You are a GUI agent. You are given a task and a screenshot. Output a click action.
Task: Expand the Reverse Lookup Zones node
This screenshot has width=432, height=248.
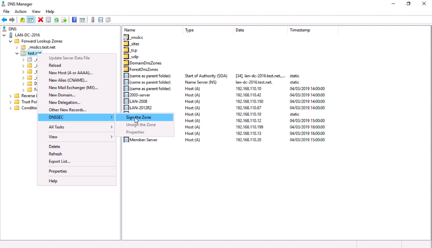tap(10, 96)
